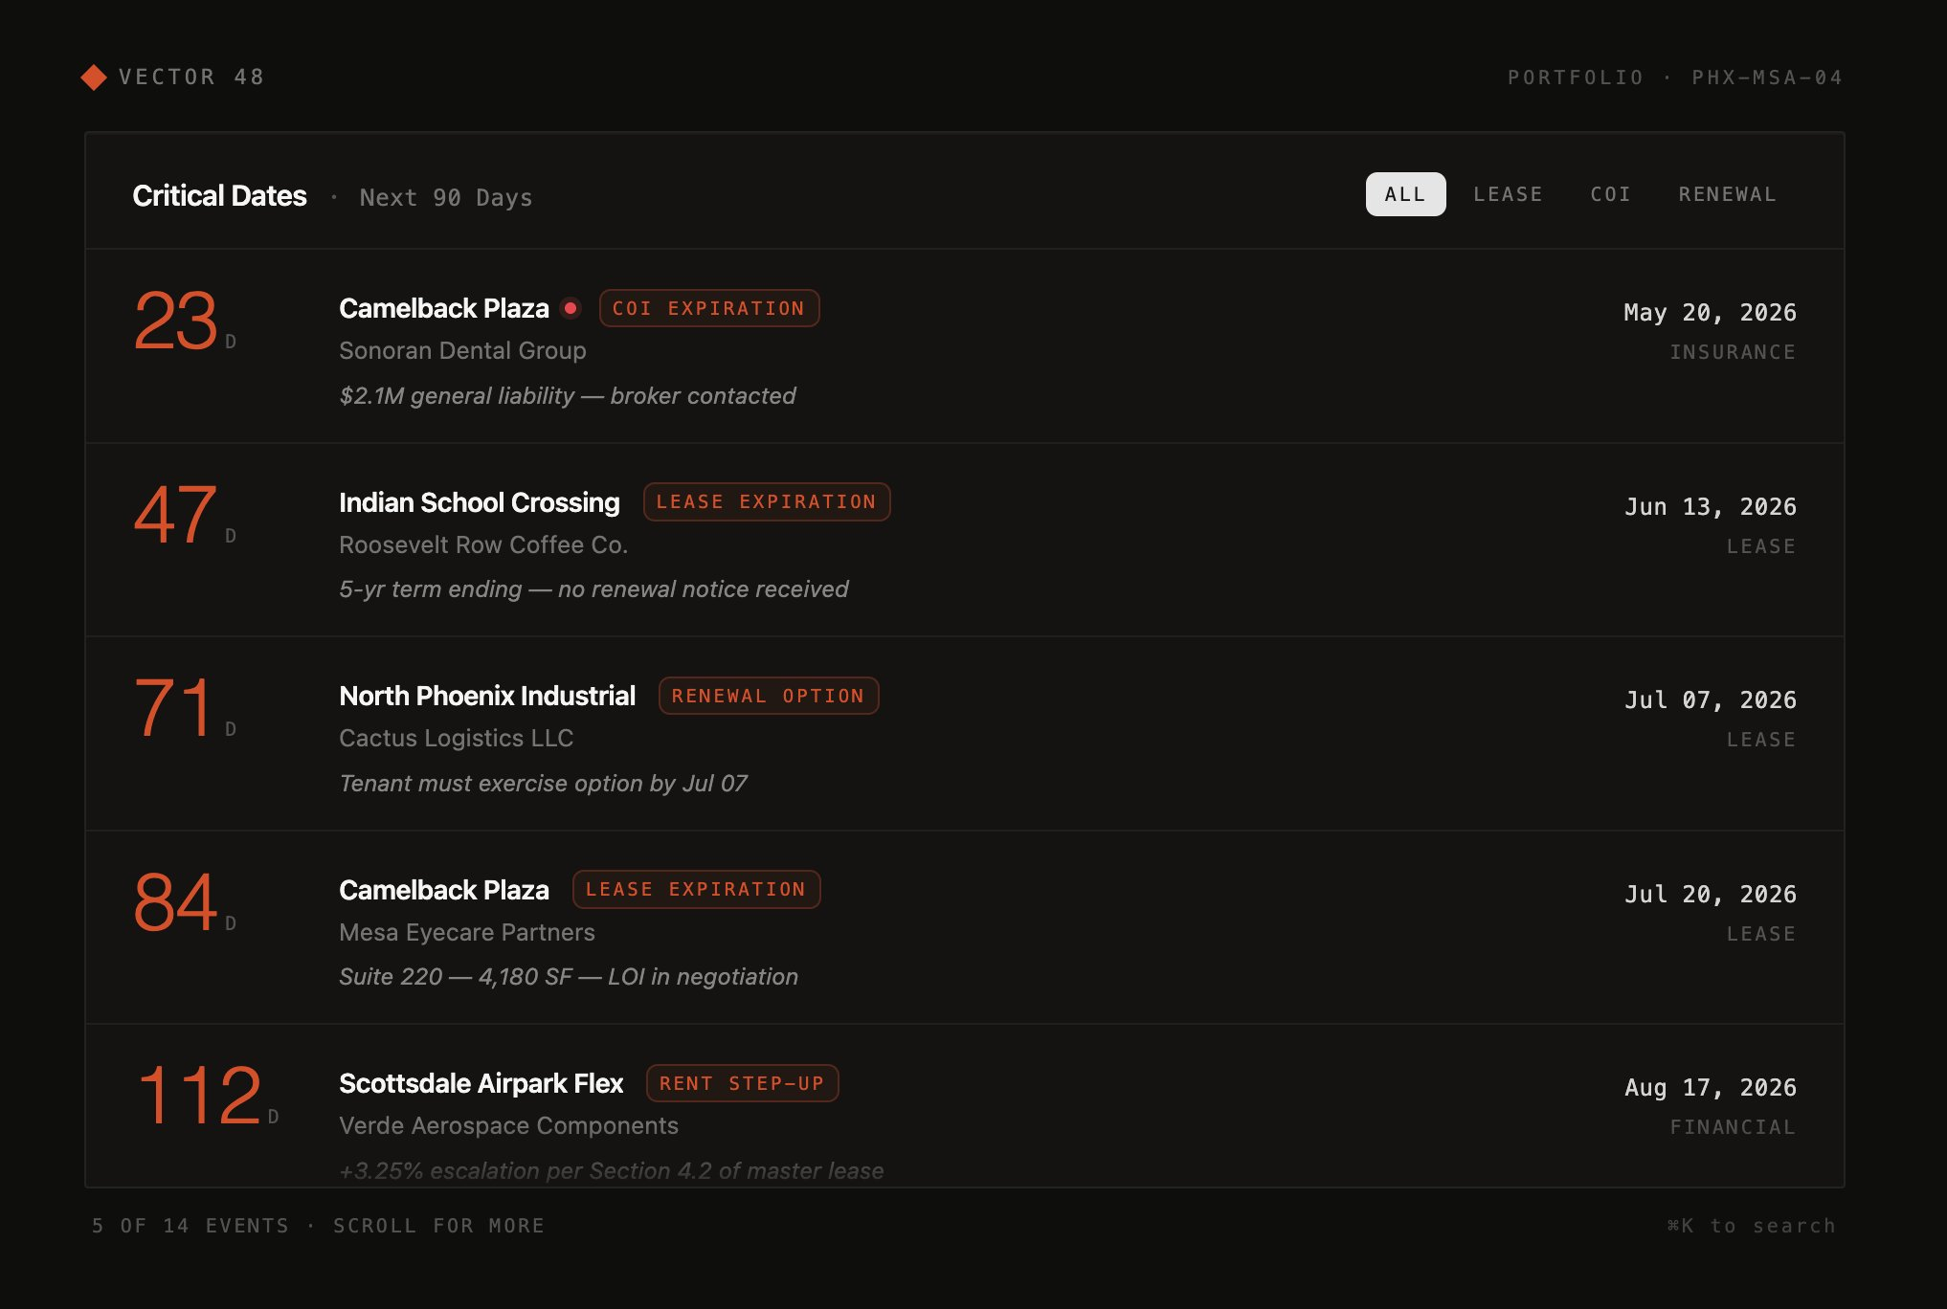This screenshot has height=1309, width=1947.
Task: Click Scroll For More footer text
Action: click(x=438, y=1226)
